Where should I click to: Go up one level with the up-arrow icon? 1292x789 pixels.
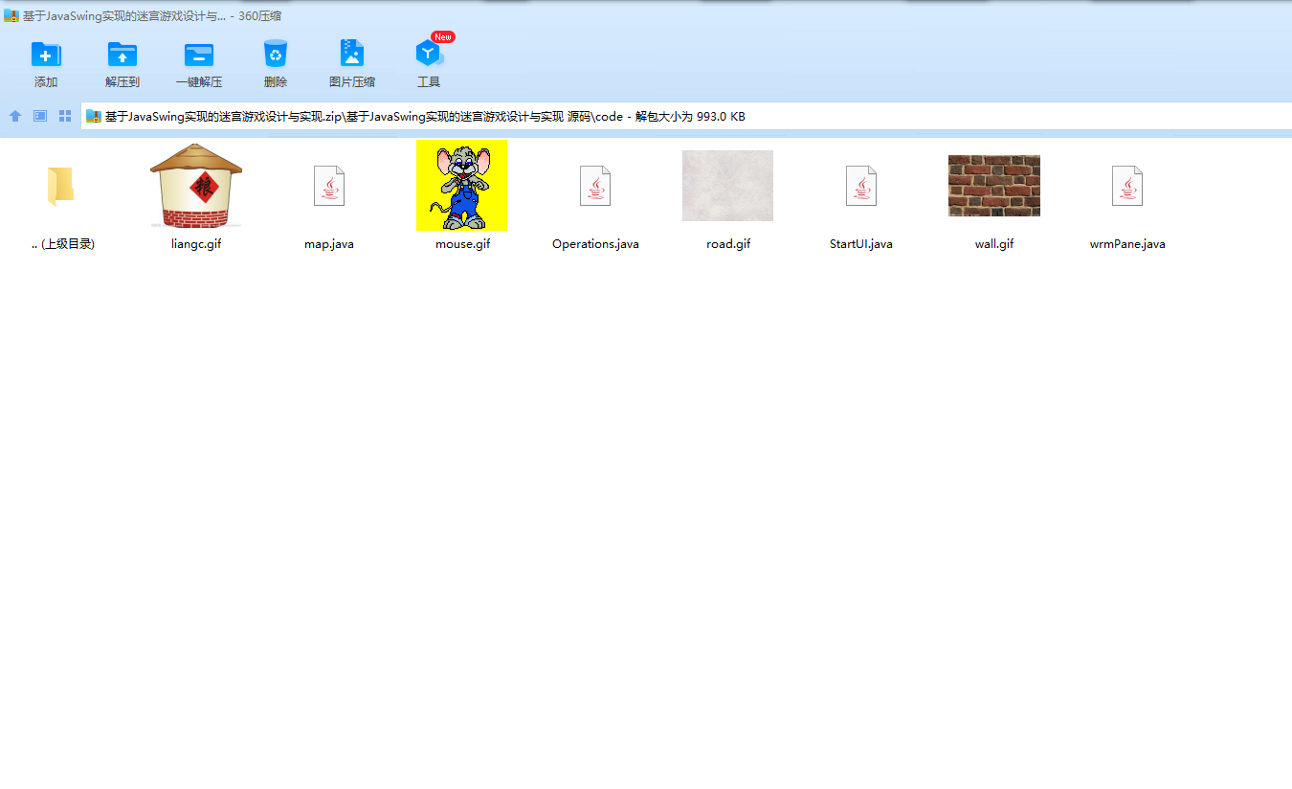coord(15,116)
